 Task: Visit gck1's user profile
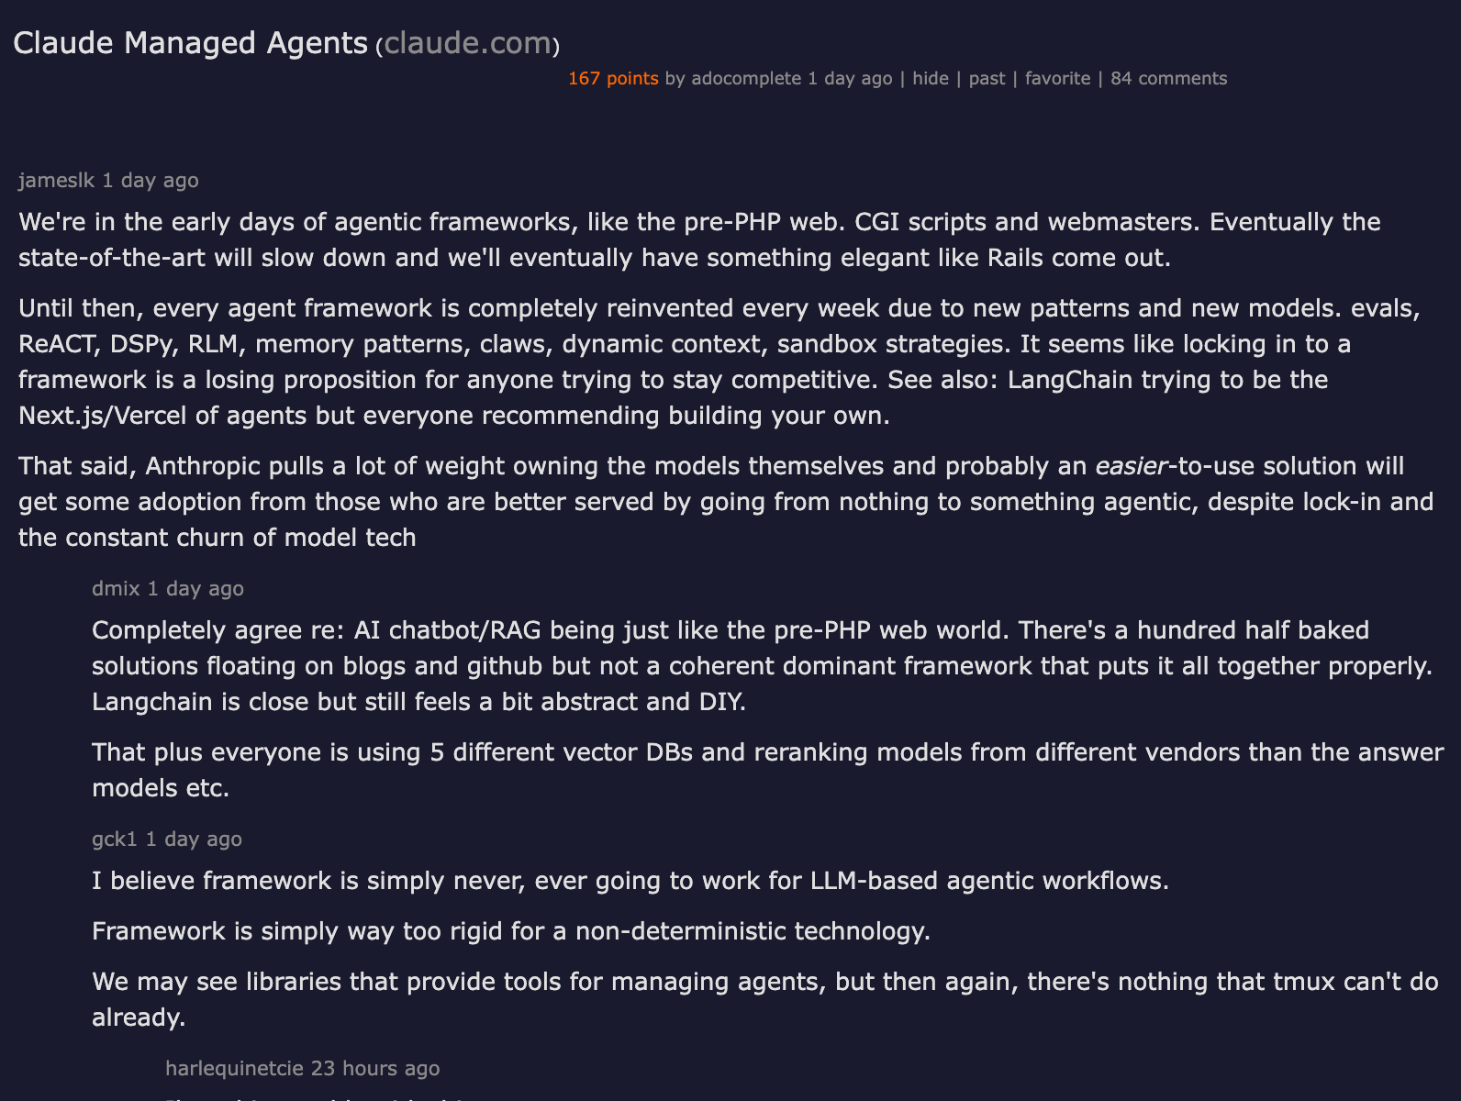(x=115, y=839)
